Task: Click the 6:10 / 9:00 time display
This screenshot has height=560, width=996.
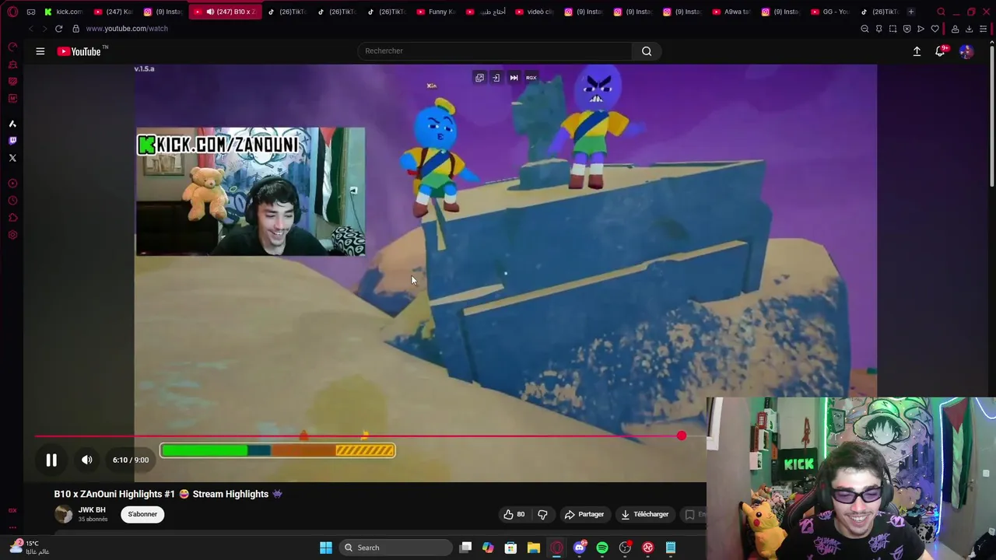Action: [x=131, y=460]
